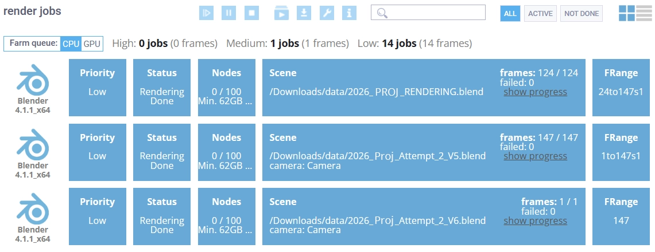Click into the job search field
Viewport: 655px width, 252px height.
point(428,13)
